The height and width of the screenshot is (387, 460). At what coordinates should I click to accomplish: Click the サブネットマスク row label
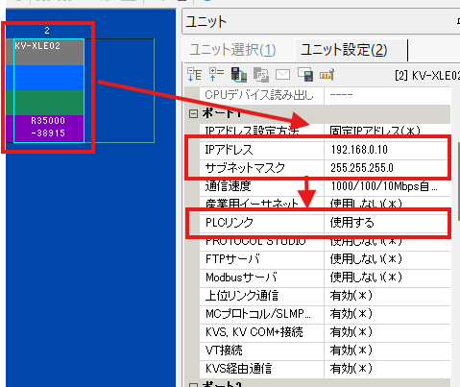[245, 168]
